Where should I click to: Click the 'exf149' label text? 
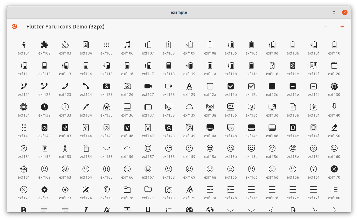pos(189,136)
